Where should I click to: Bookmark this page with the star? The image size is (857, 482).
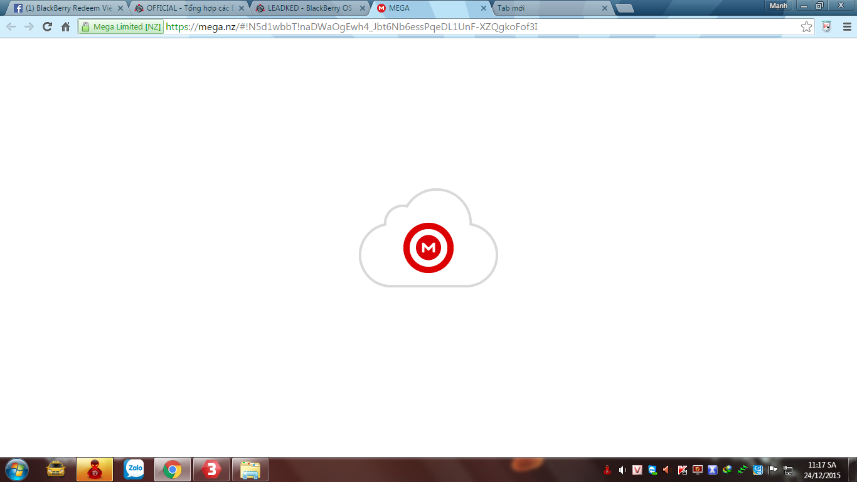point(807,27)
